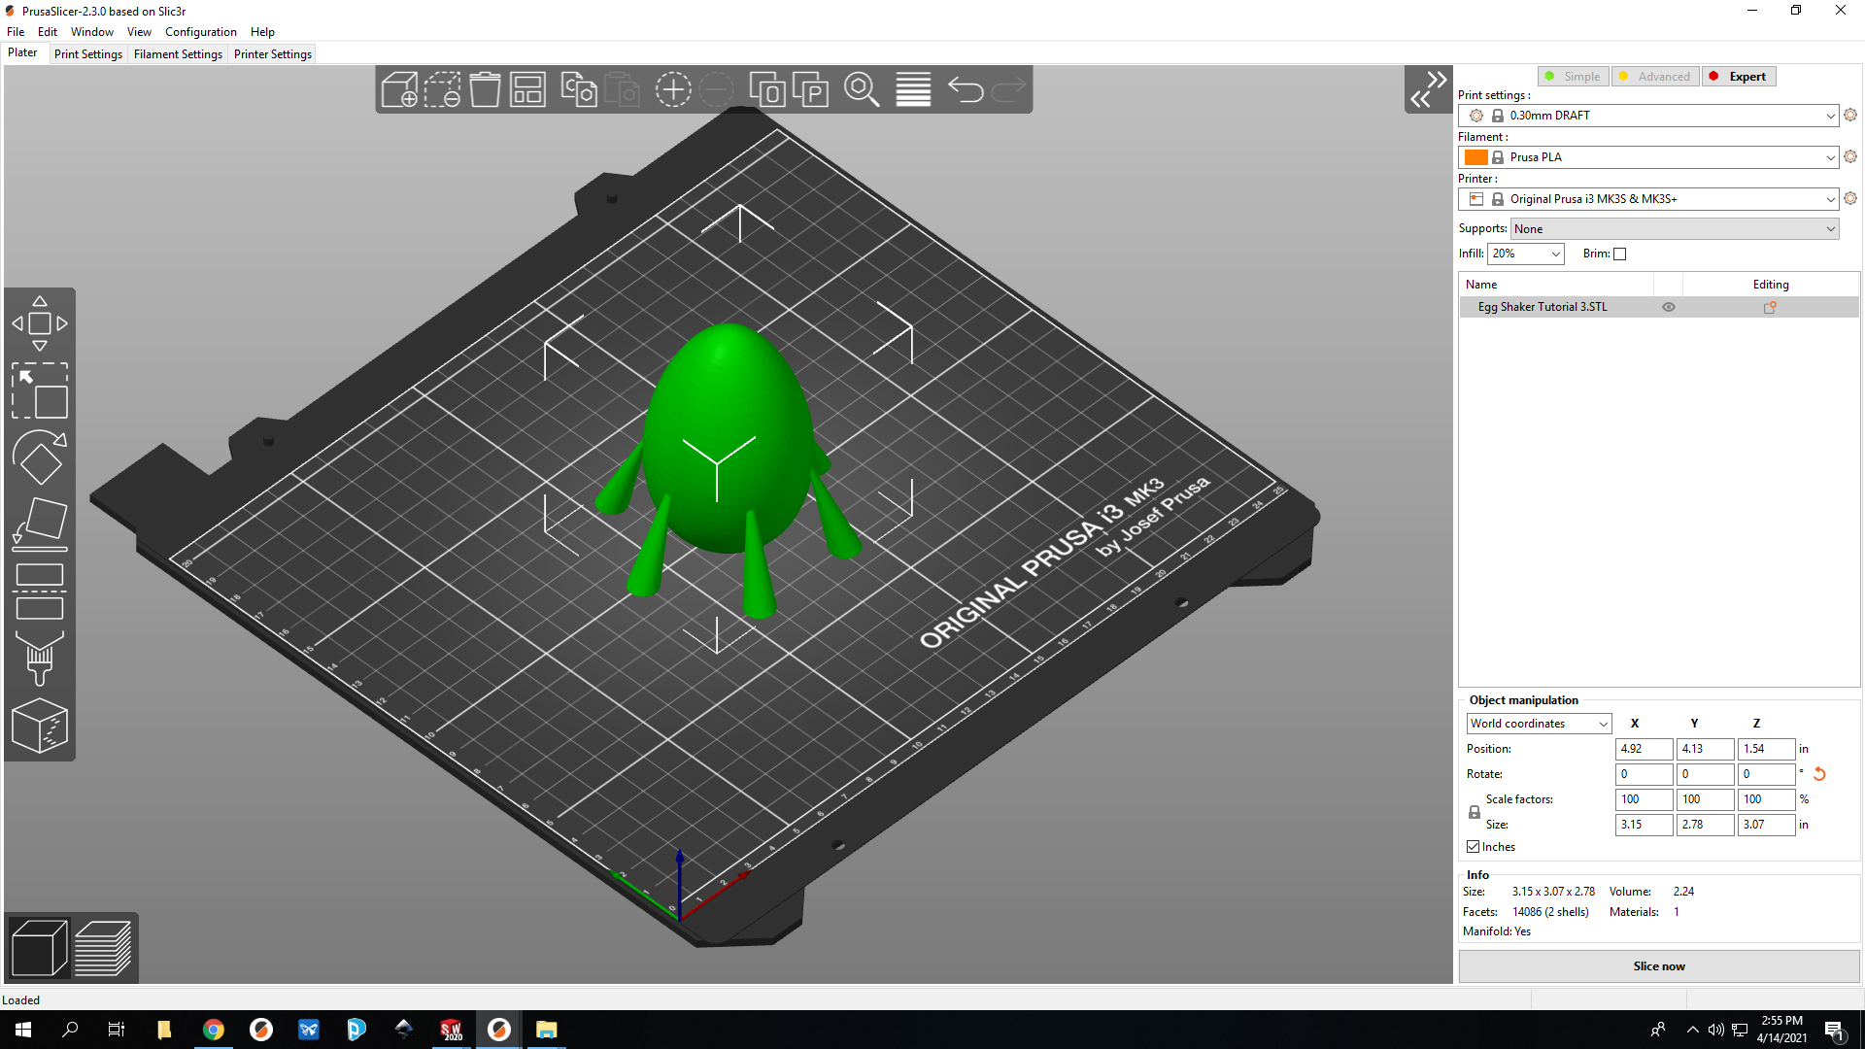Screen dimensions: 1865x1049
Task: Open the View menu
Action: pyautogui.click(x=139, y=32)
